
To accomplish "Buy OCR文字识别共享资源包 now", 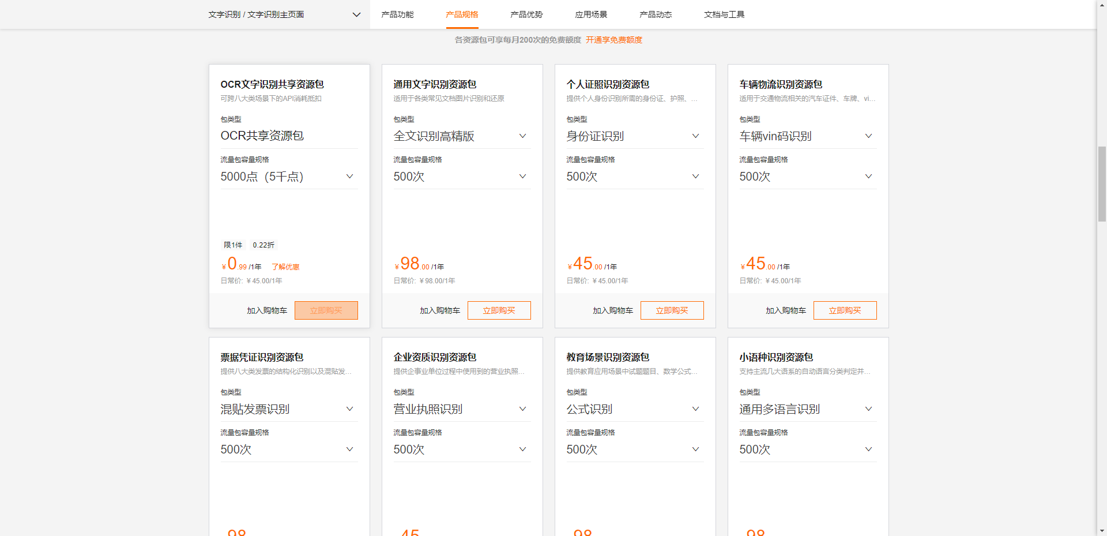I will point(326,310).
